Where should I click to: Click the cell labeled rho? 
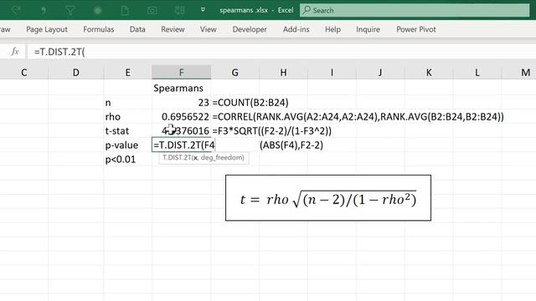pos(128,117)
